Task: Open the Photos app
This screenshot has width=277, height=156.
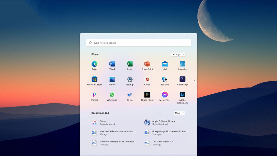Action: click(x=112, y=80)
